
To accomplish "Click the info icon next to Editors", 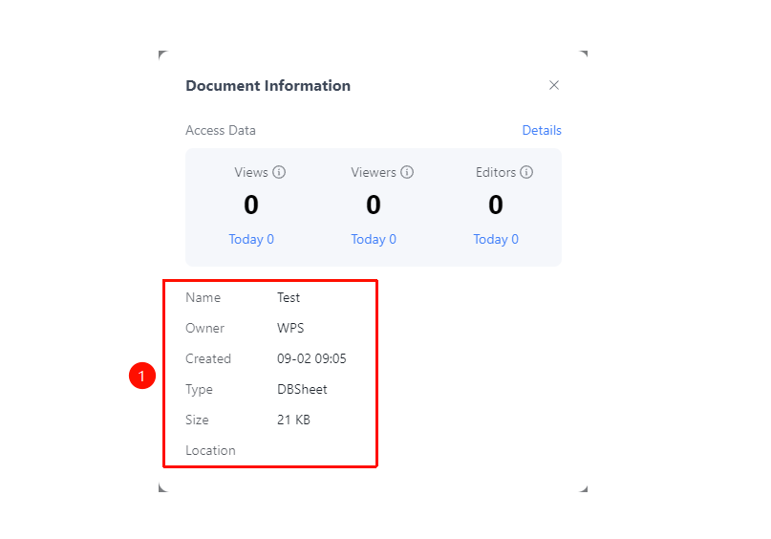I will point(526,172).
